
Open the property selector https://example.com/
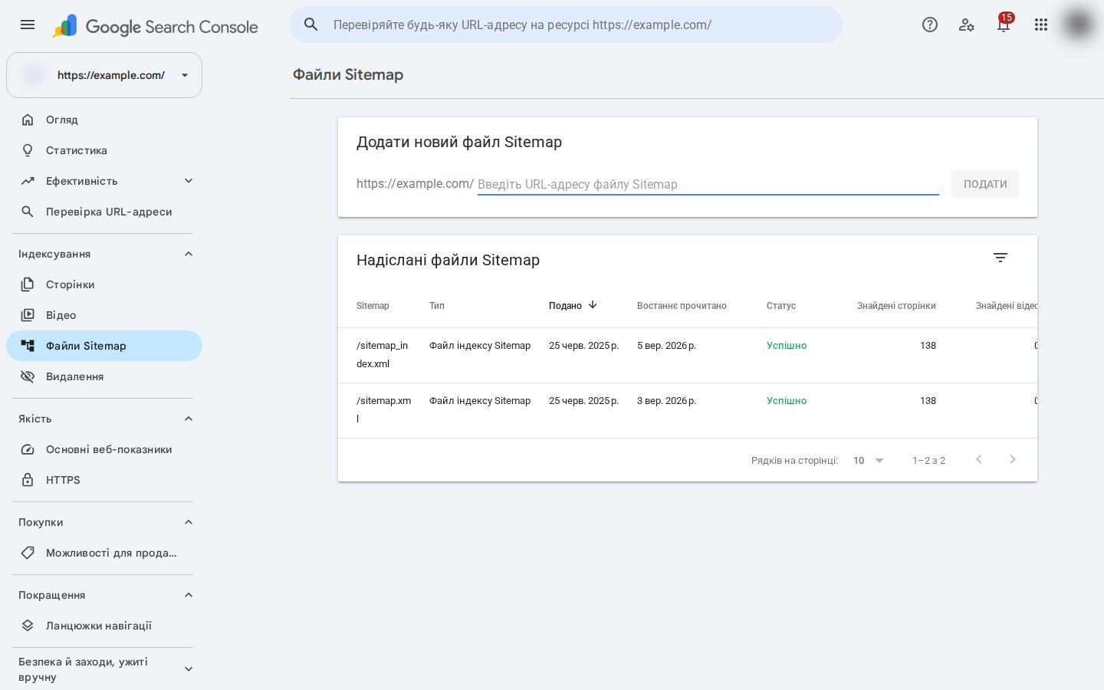coord(104,75)
